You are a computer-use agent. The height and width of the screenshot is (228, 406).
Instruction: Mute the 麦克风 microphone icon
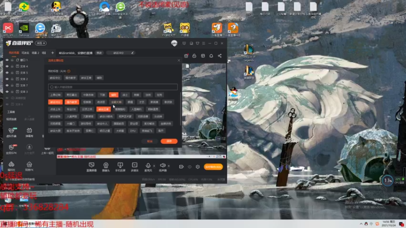click(148, 165)
